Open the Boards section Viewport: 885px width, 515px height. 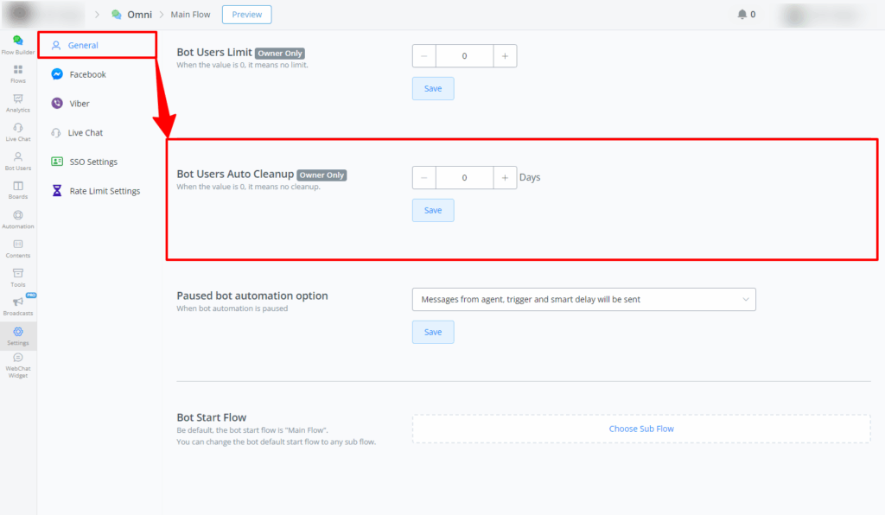(x=18, y=188)
